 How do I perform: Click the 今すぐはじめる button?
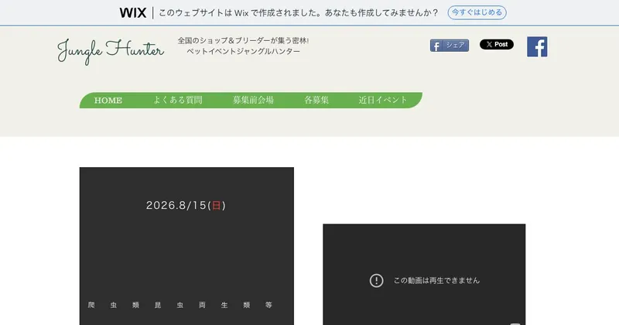click(477, 12)
